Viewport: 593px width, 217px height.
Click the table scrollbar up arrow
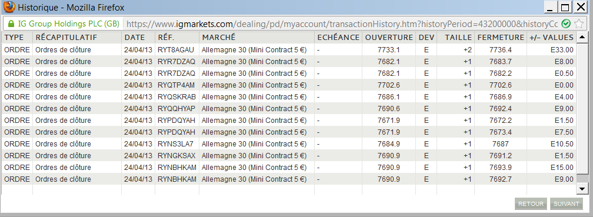582,37
